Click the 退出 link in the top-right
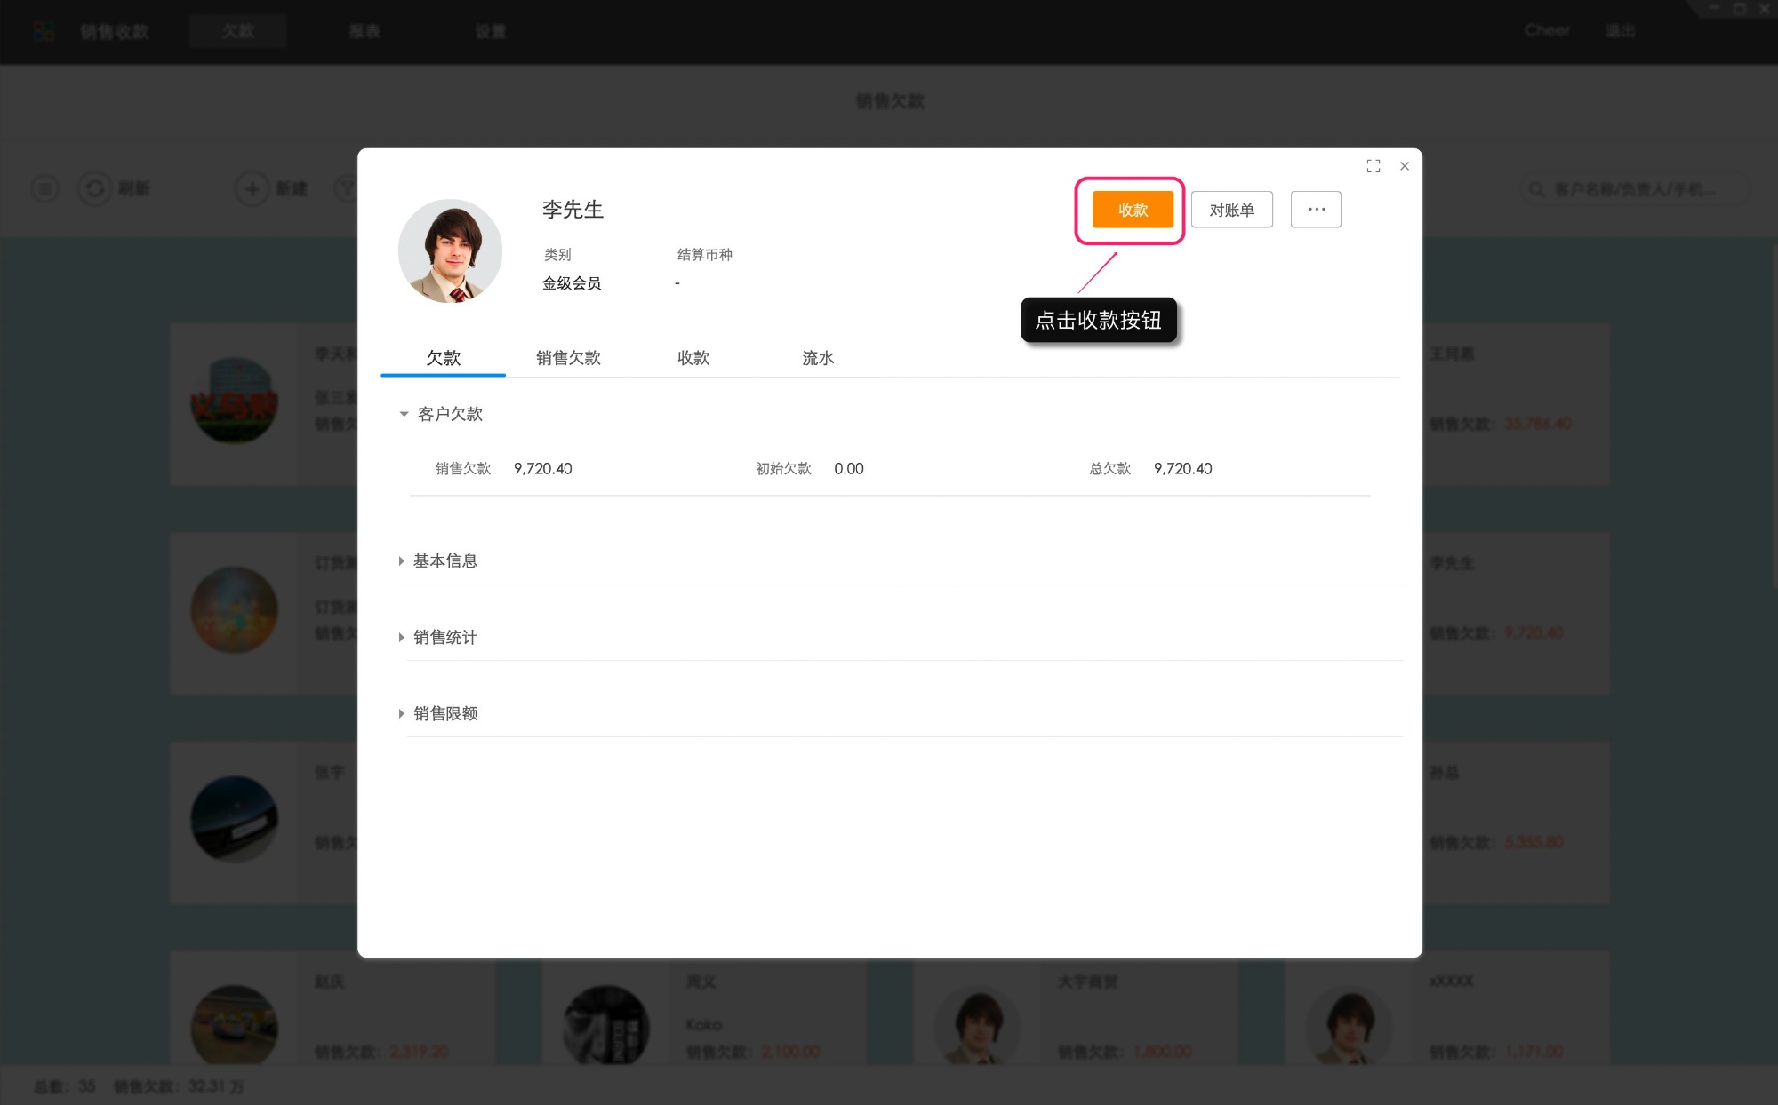1778x1105 pixels. tap(1620, 30)
